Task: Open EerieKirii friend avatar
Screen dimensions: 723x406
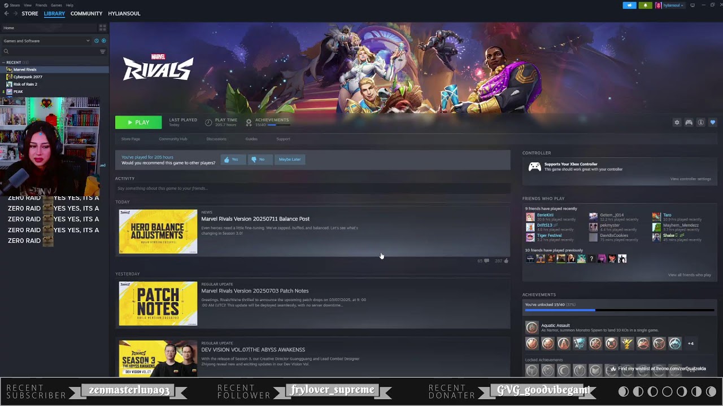Action: pos(530,217)
